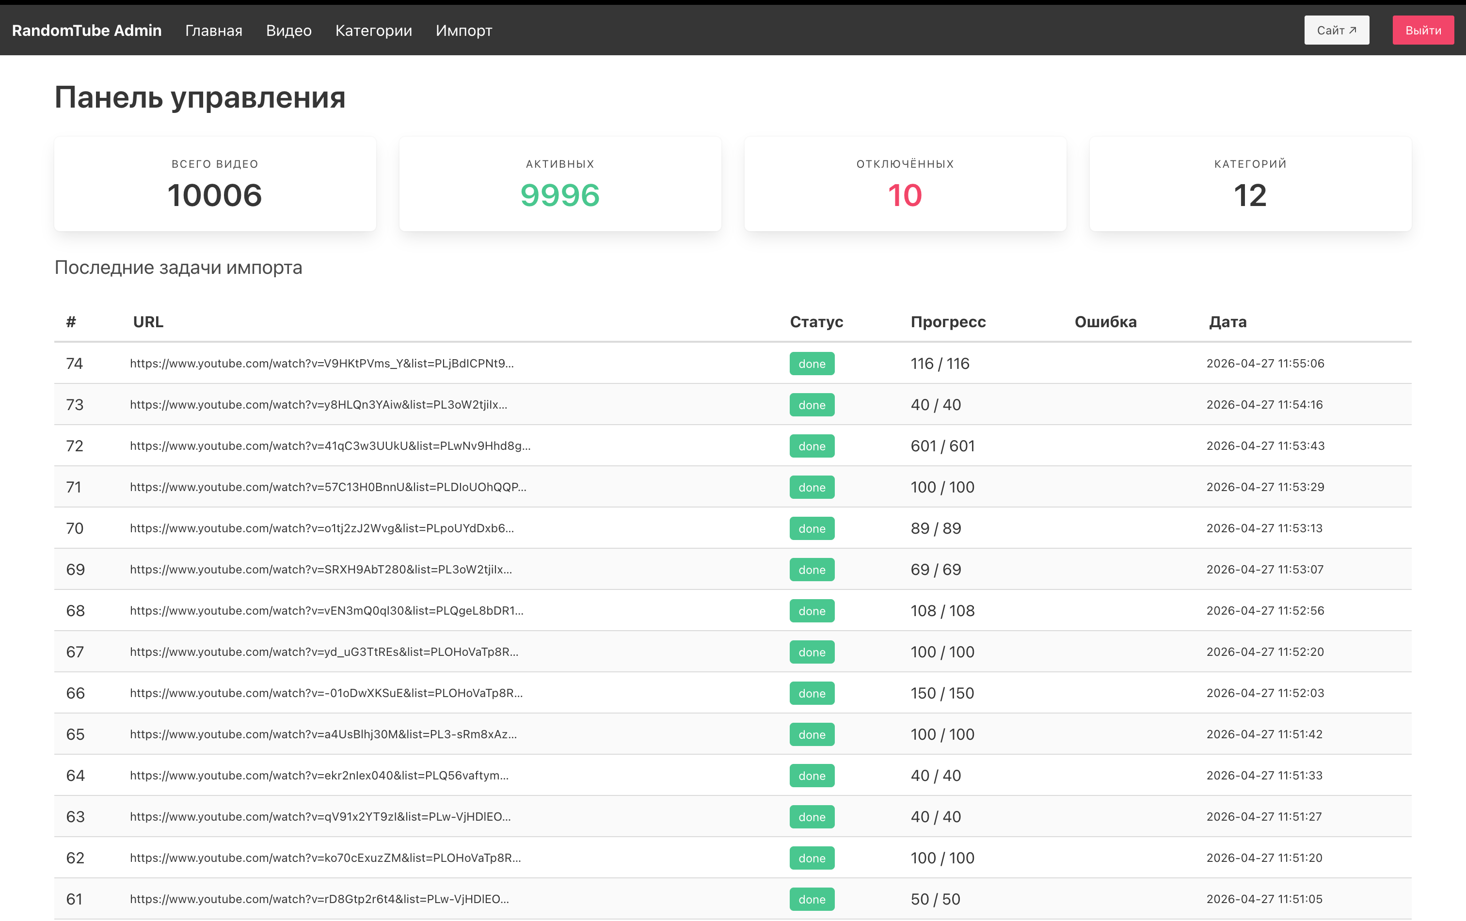Open the RandomTube Admin brand link
1466x921 pixels.
(86, 31)
